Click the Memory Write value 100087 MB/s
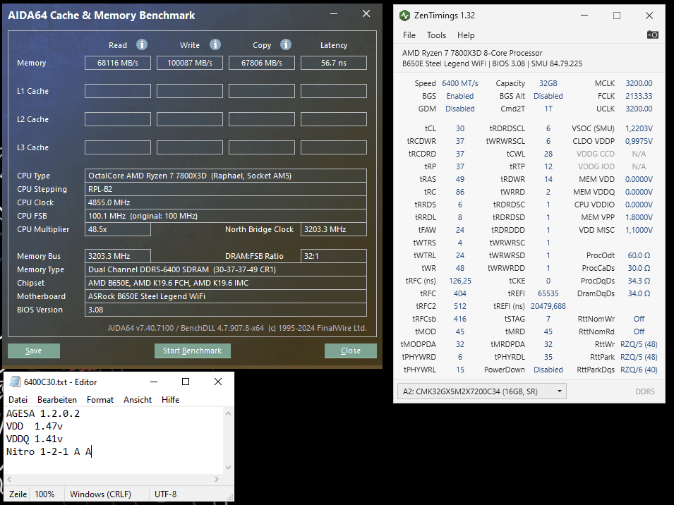Image resolution: width=674 pixels, height=505 pixels. (190, 63)
